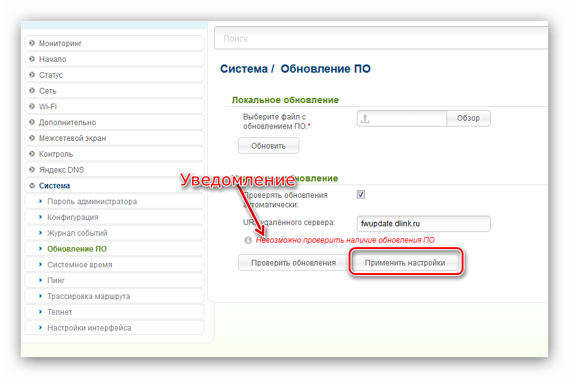This screenshot has width=569, height=378.
Task: Open Системное время submenu item
Action: pos(114,264)
